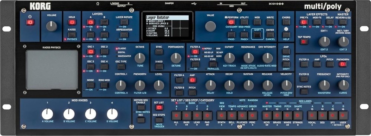The height and width of the screenshot is (136, 371).
Task: Click LFO FREQUENCY knob
Action: pos(324,85)
